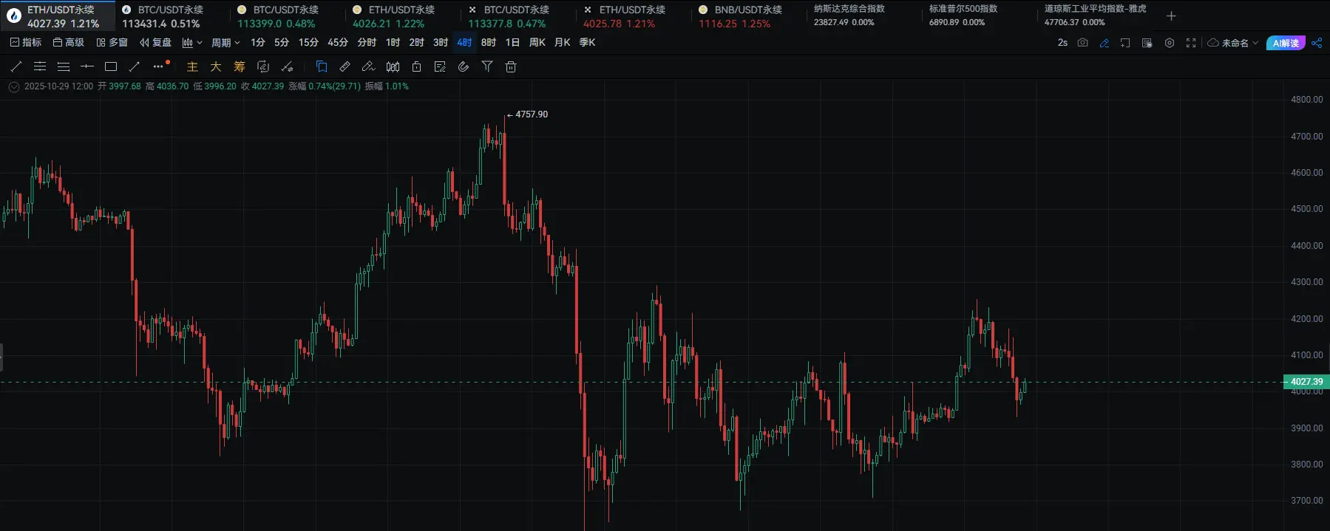Image resolution: width=1330 pixels, height=531 pixels.
Task: Open ETH/USDT永续 tab priced 4025.78
Action: coord(634,16)
